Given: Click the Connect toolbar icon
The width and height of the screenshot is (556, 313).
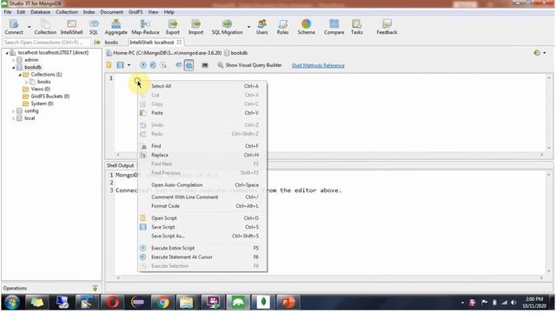Looking at the screenshot, I should click(x=14, y=27).
